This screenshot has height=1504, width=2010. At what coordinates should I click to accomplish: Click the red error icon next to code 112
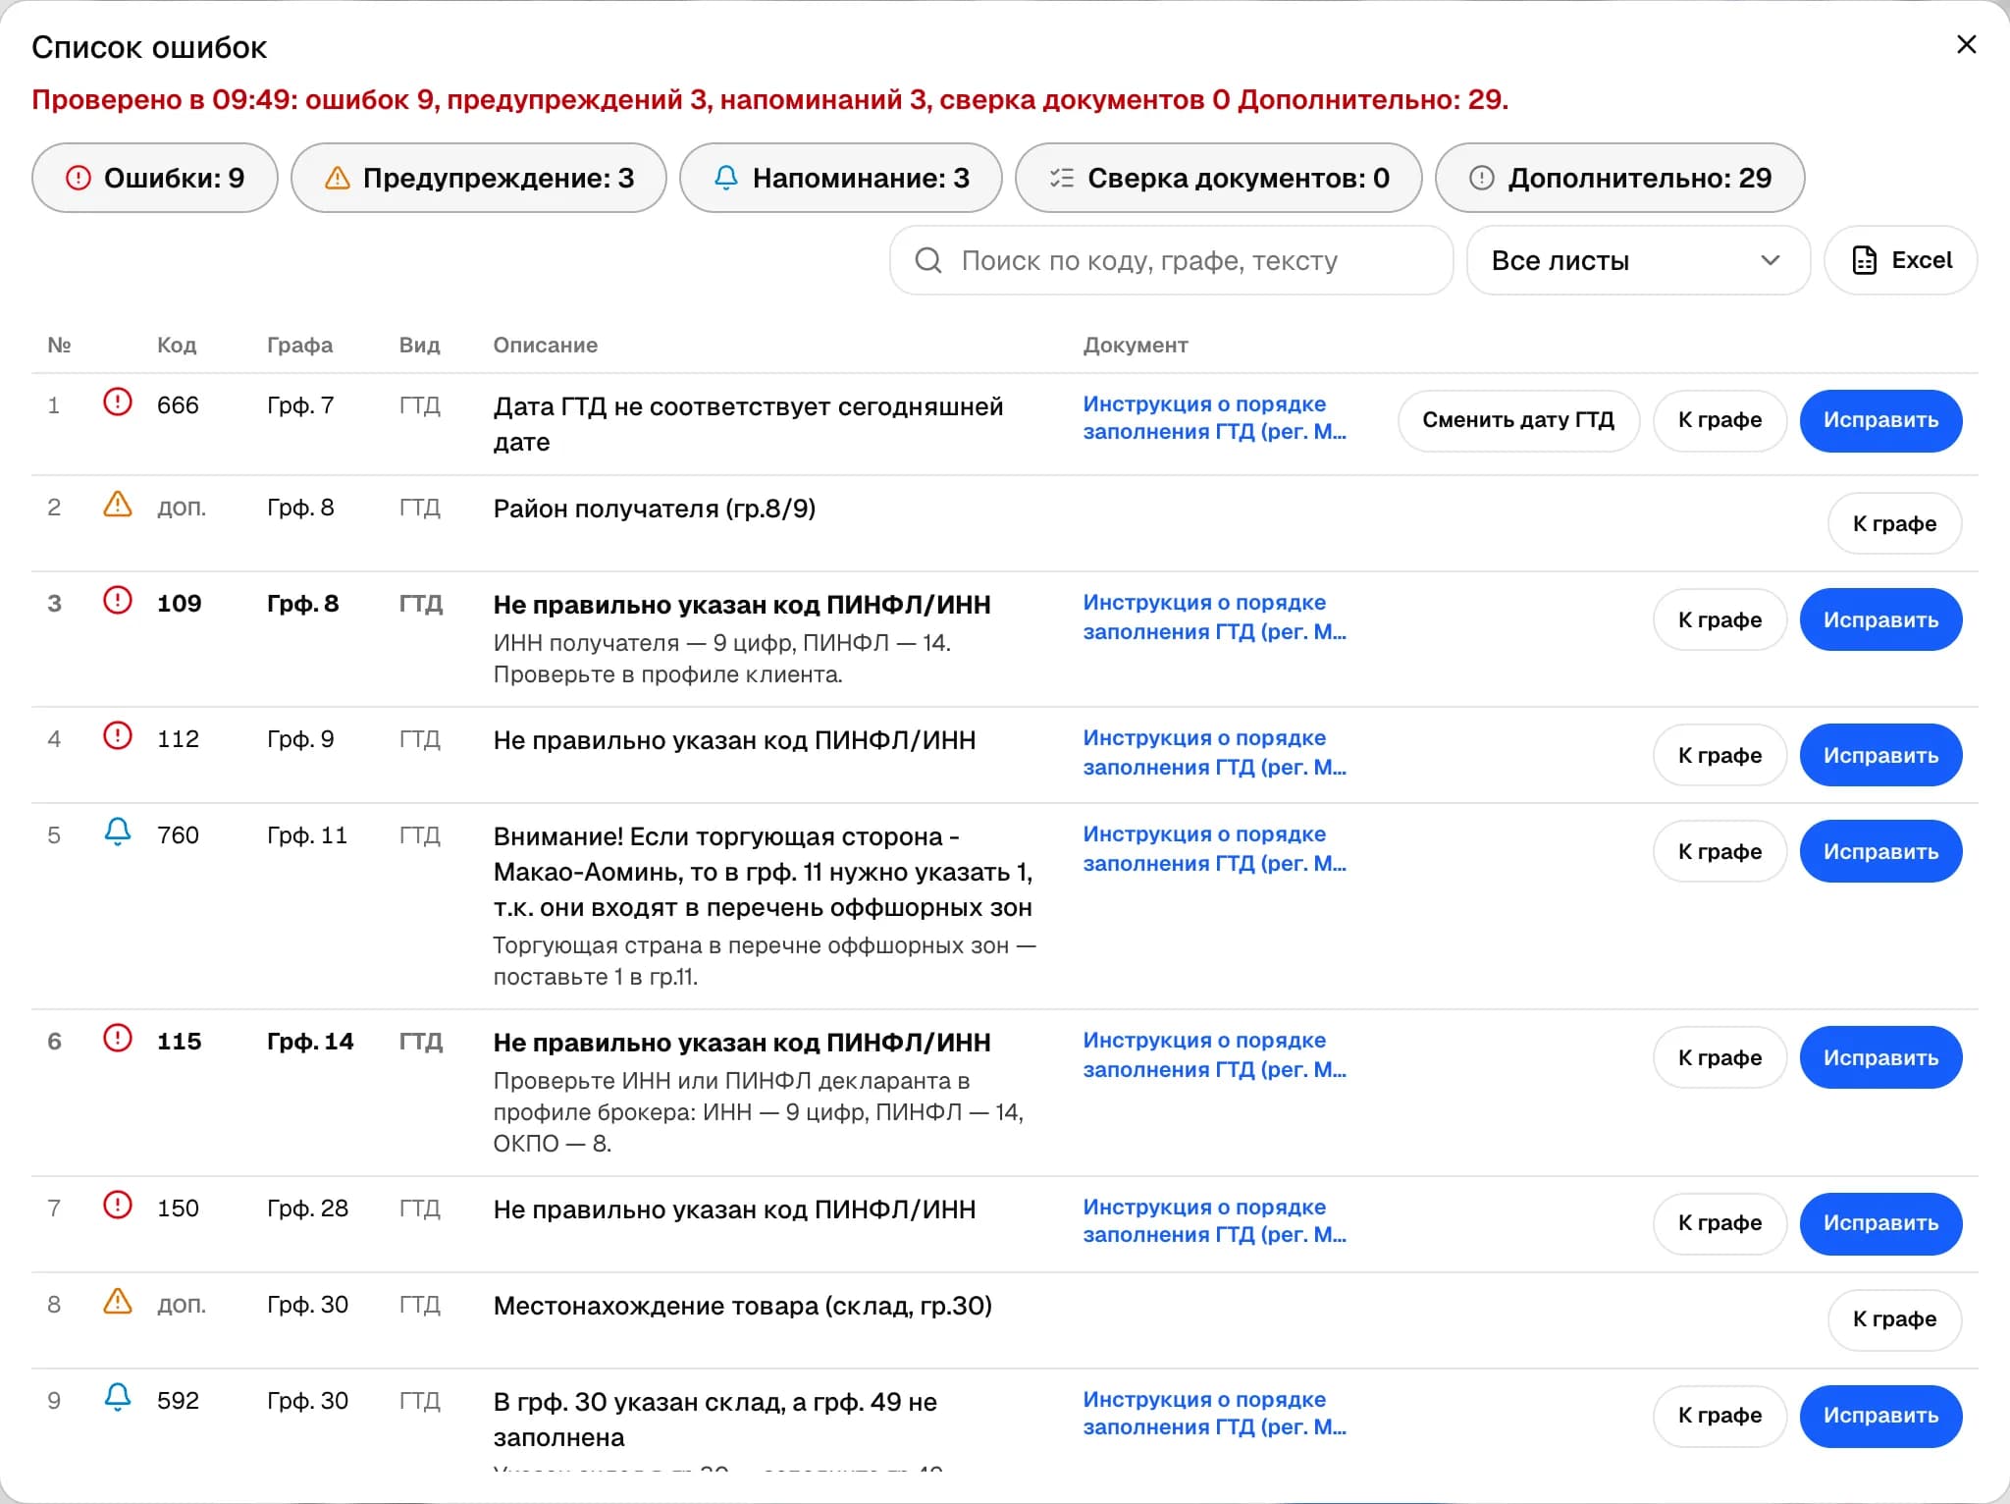(x=118, y=736)
